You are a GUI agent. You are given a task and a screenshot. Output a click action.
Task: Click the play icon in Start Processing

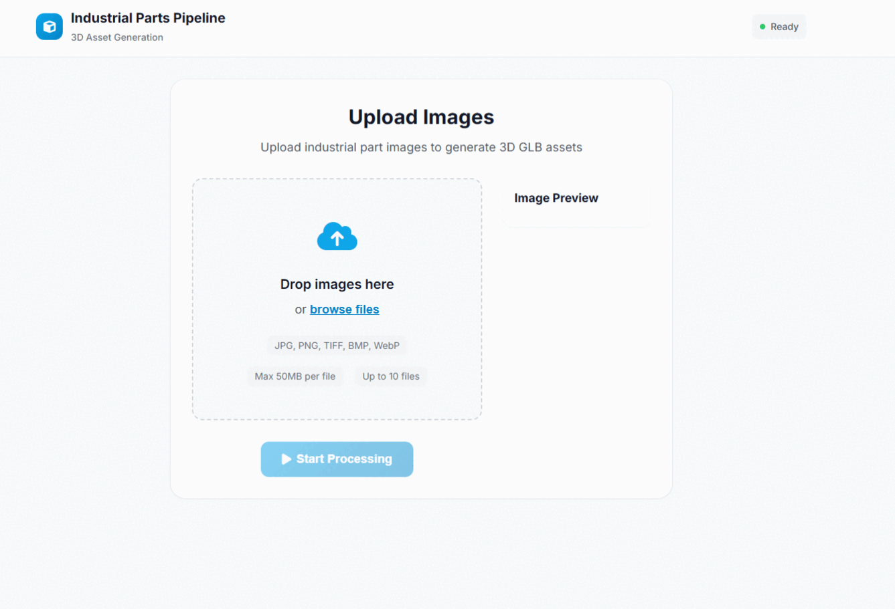(287, 459)
